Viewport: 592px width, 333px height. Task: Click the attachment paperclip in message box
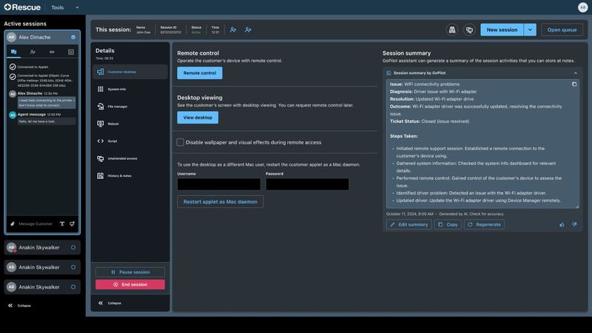pyautogui.click(x=12, y=223)
